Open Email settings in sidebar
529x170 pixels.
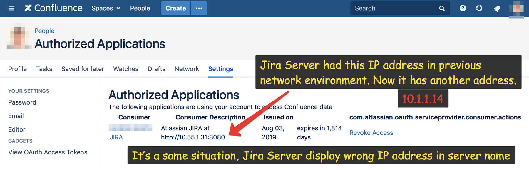(x=16, y=116)
